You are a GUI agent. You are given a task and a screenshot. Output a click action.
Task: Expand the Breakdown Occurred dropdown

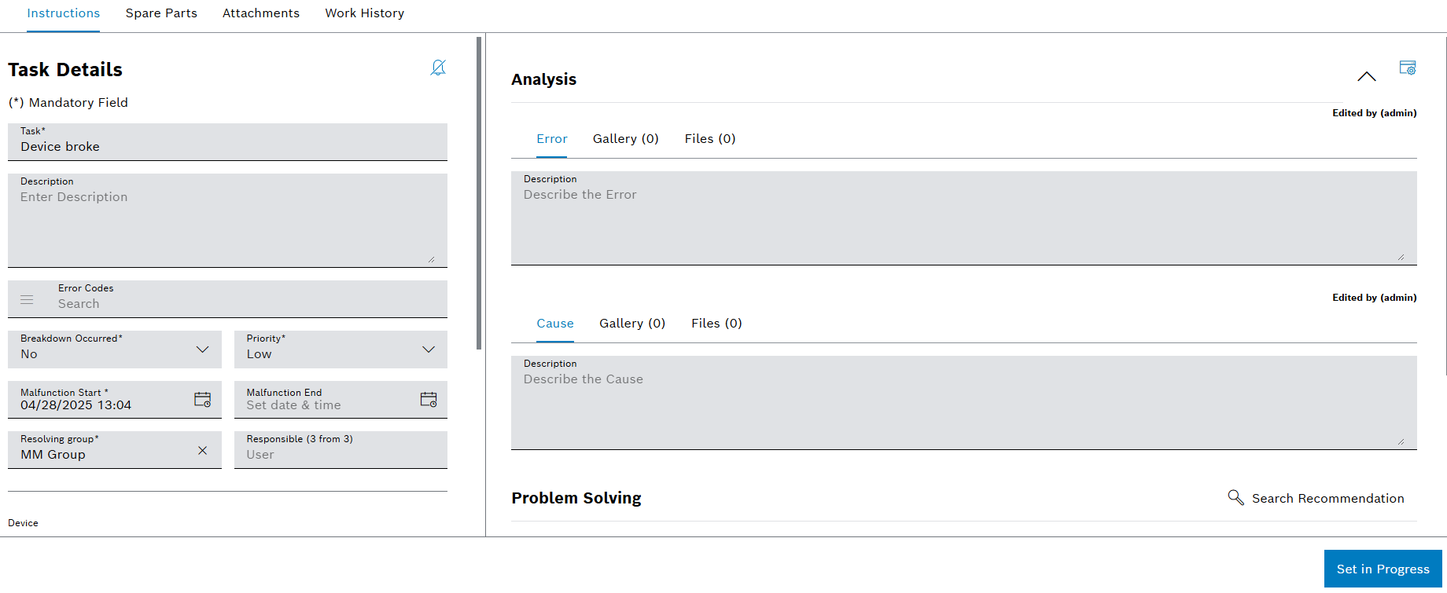click(202, 350)
